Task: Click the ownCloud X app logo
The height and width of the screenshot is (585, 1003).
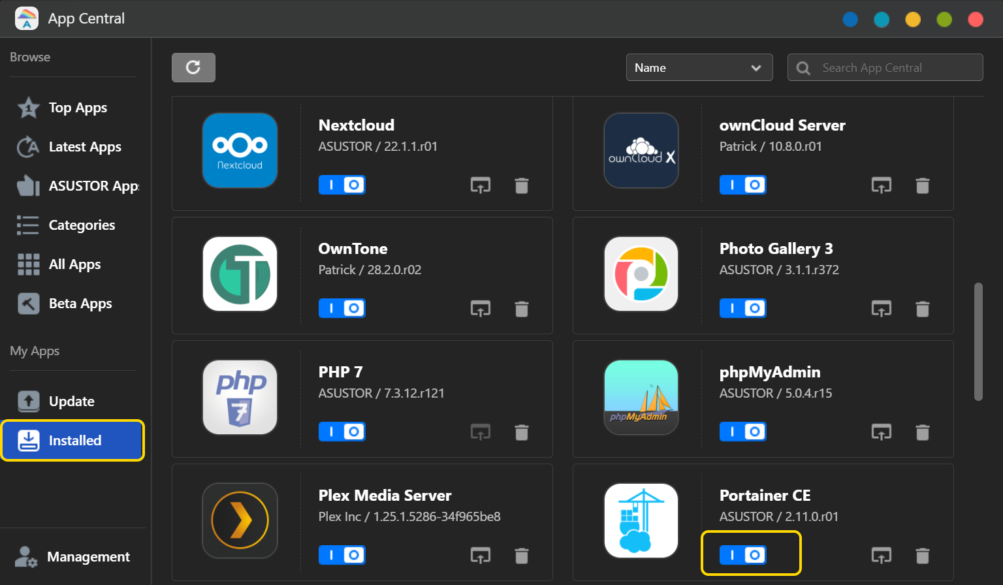Action: [641, 150]
